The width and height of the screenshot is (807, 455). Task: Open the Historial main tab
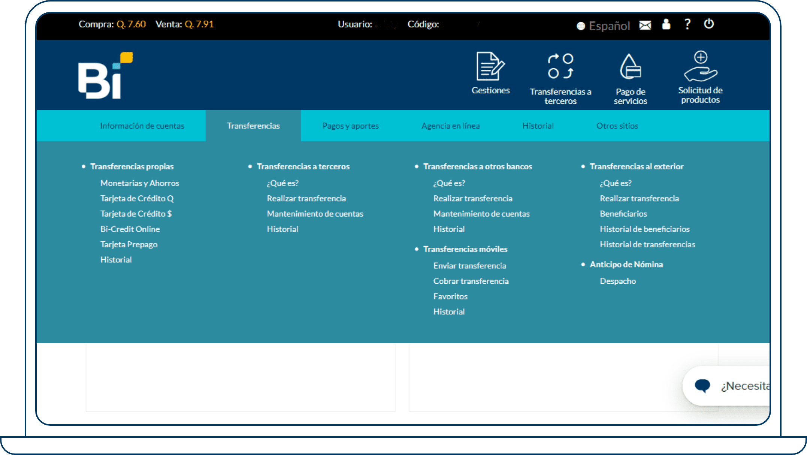click(x=538, y=126)
